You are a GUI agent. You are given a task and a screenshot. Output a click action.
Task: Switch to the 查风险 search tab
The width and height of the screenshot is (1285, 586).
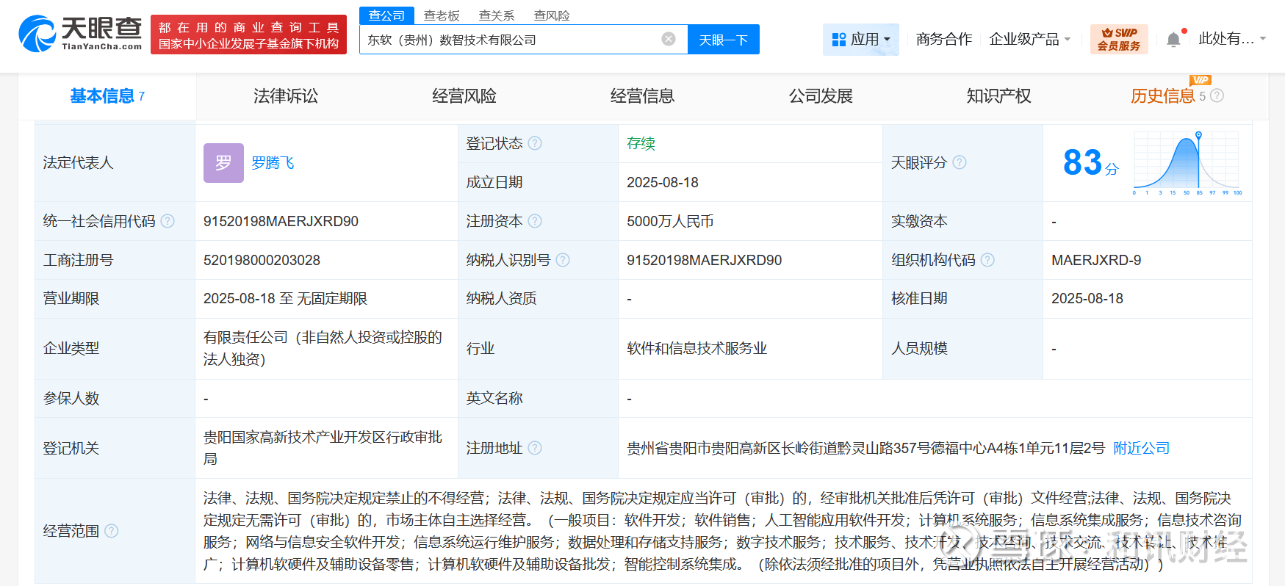tap(552, 15)
